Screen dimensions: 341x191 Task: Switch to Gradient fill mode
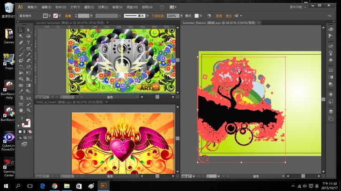click(x=25, y=132)
